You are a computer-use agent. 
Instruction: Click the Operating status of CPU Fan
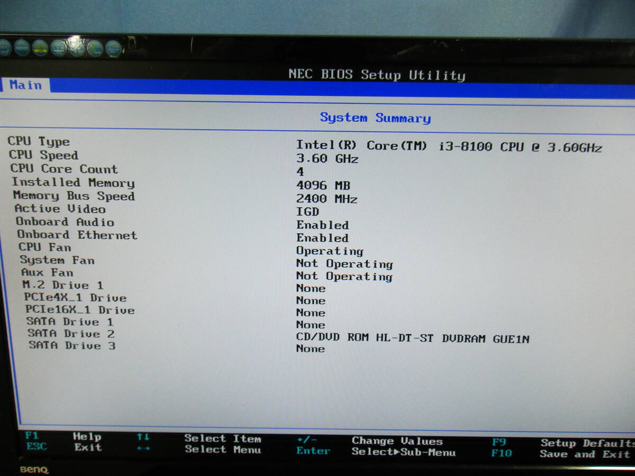(330, 251)
